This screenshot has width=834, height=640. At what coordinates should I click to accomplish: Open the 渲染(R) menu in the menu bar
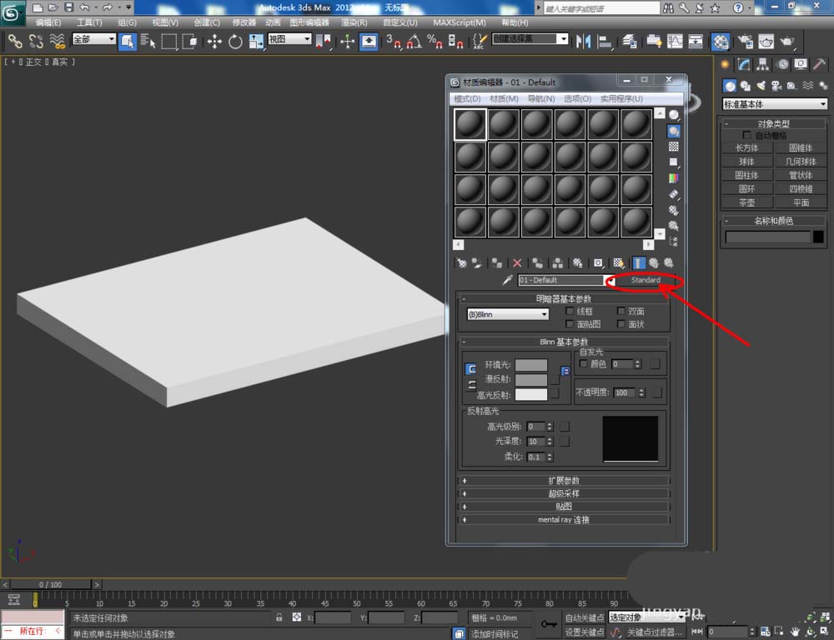coord(352,22)
